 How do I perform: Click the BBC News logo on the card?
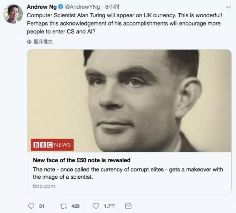pyautogui.click(x=52, y=145)
